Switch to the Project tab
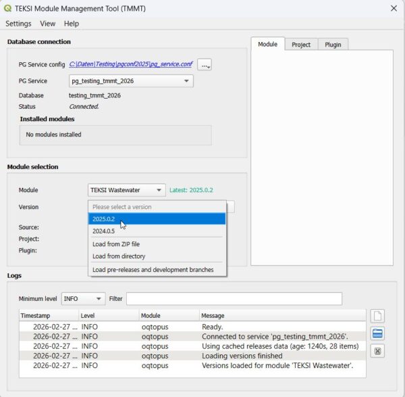Viewport: 405px width, 397px height. (301, 45)
